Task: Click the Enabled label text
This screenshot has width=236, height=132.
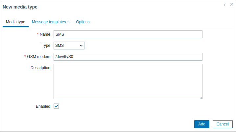Action: [x=43, y=106]
